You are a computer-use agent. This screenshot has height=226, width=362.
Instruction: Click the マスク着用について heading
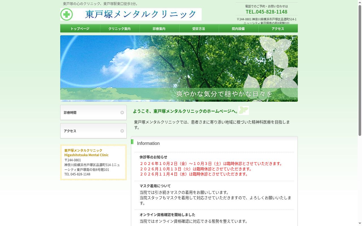coord(155,186)
